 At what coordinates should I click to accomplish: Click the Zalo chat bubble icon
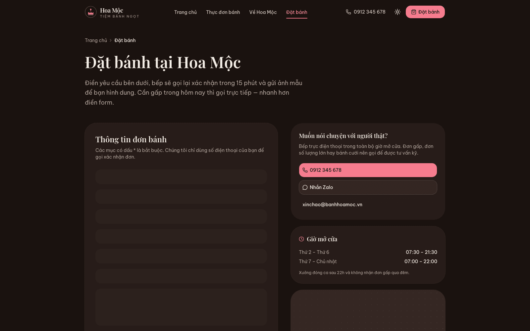305,187
